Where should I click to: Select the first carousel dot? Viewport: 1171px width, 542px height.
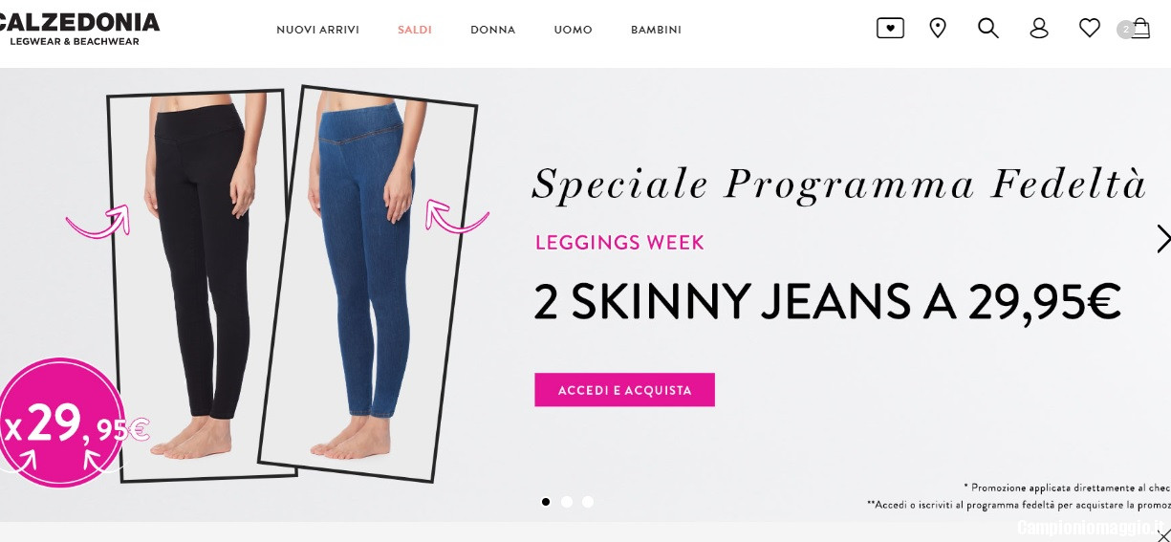[x=546, y=501]
